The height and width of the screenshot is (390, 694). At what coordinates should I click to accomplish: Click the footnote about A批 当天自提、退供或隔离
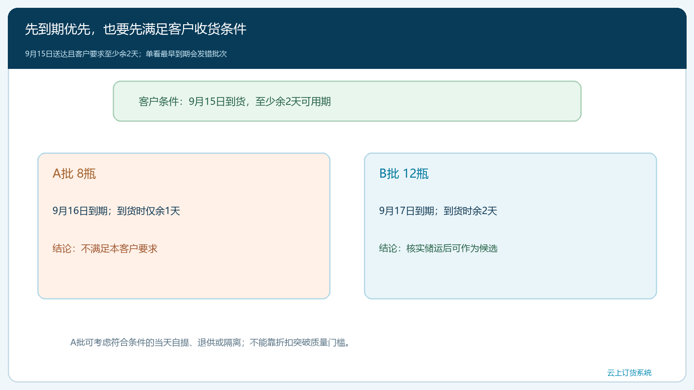pos(211,342)
